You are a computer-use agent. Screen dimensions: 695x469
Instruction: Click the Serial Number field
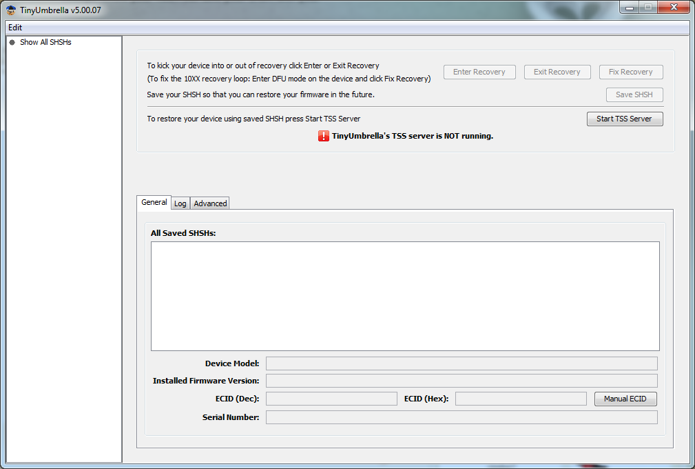[461, 417]
